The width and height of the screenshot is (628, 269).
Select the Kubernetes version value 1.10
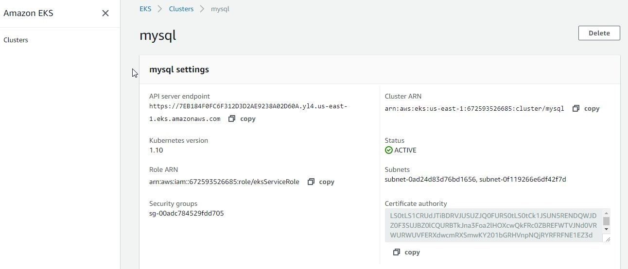click(x=156, y=150)
